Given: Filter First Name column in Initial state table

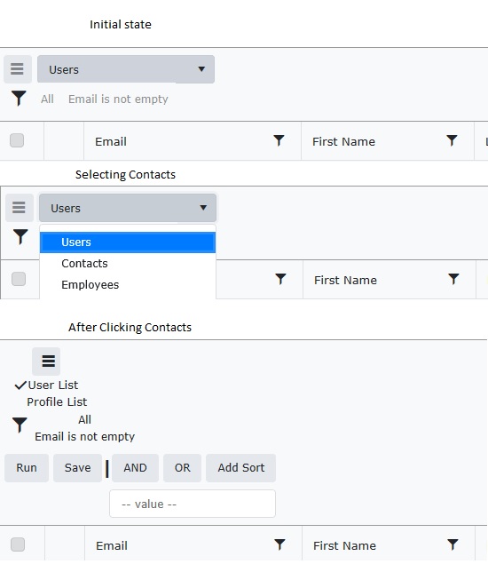Looking at the screenshot, I should (452, 140).
